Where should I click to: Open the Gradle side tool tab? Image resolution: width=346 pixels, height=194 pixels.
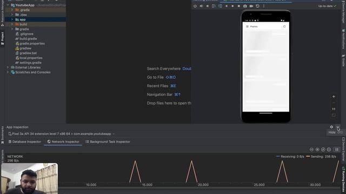[344, 60]
